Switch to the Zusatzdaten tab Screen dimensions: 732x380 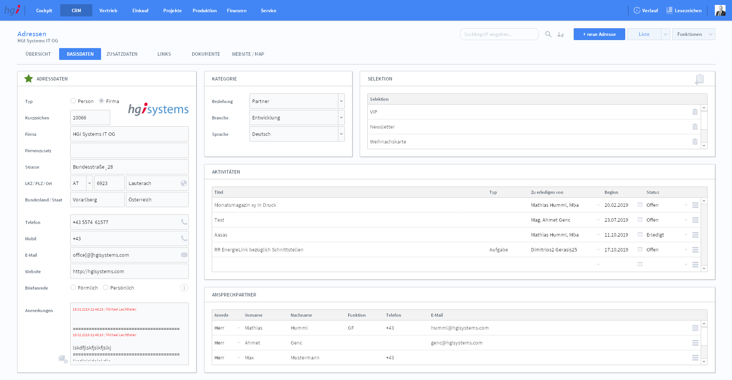click(122, 54)
